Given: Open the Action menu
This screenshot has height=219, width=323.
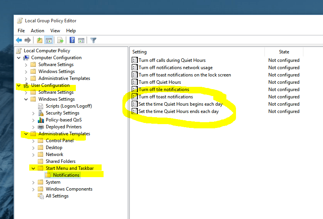Looking at the screenshot, I should click(x=37, y=31).
